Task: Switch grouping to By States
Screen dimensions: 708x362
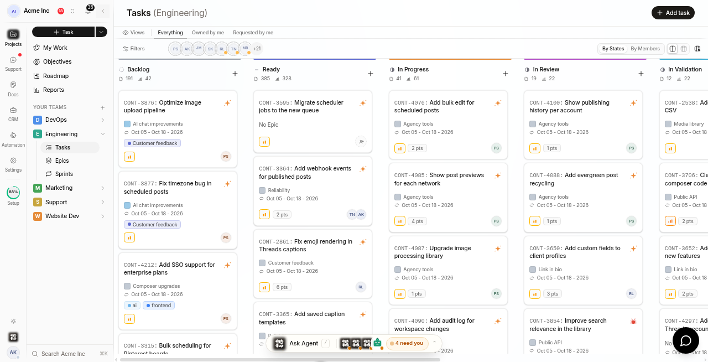Action: tap(613, 49)
